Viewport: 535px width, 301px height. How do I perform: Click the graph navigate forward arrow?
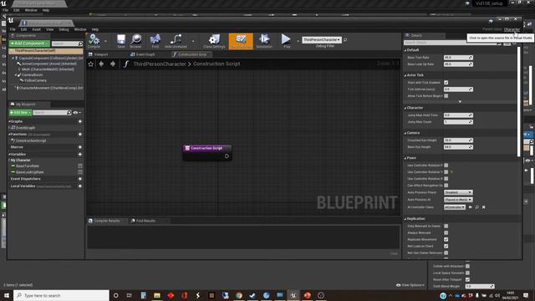click(x=113, y=64)
